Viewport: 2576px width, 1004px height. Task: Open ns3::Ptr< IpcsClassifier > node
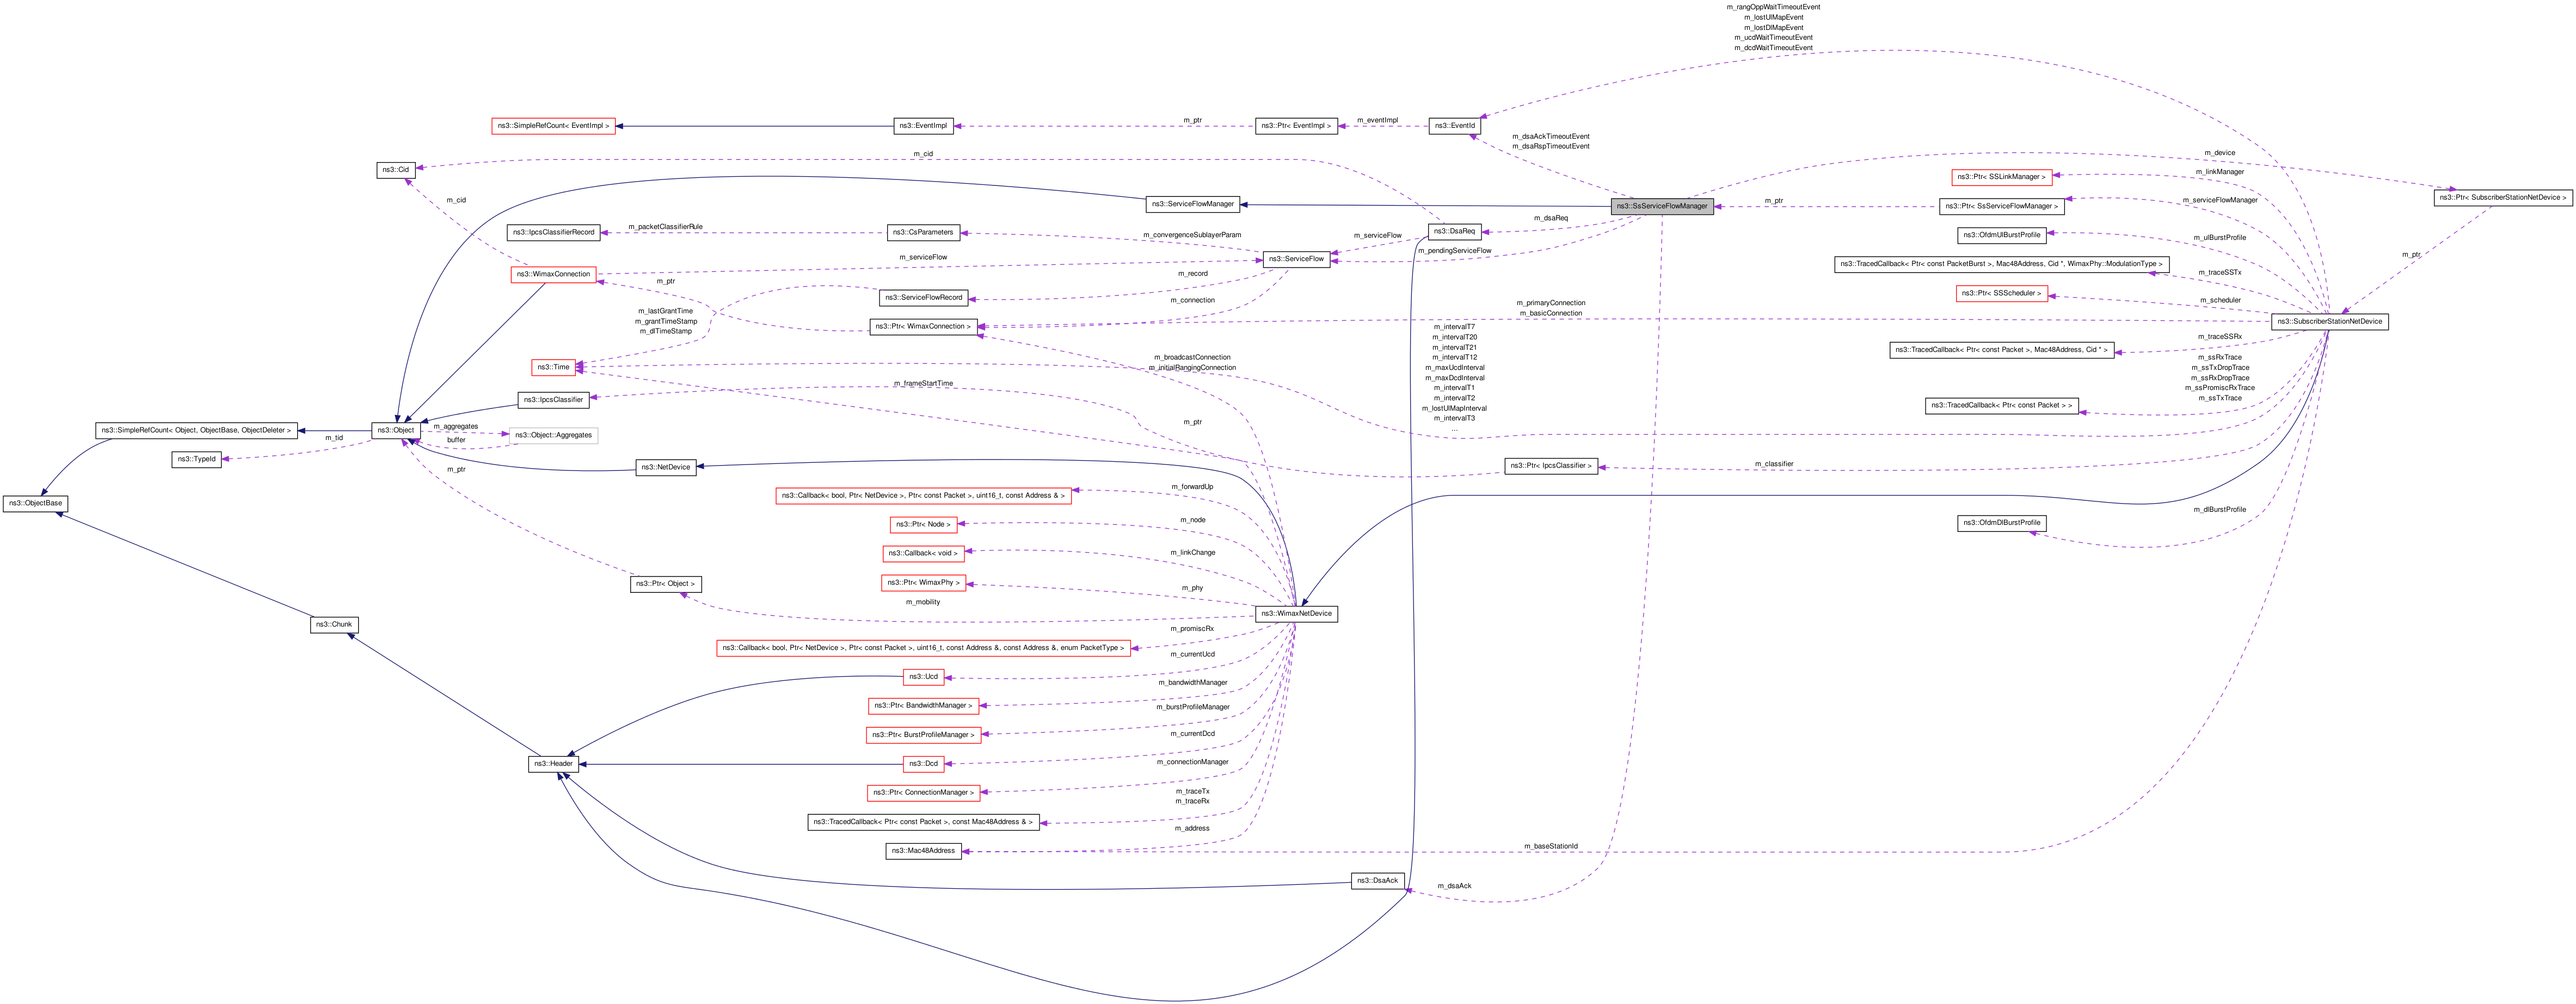click(x=1551, y=466)
